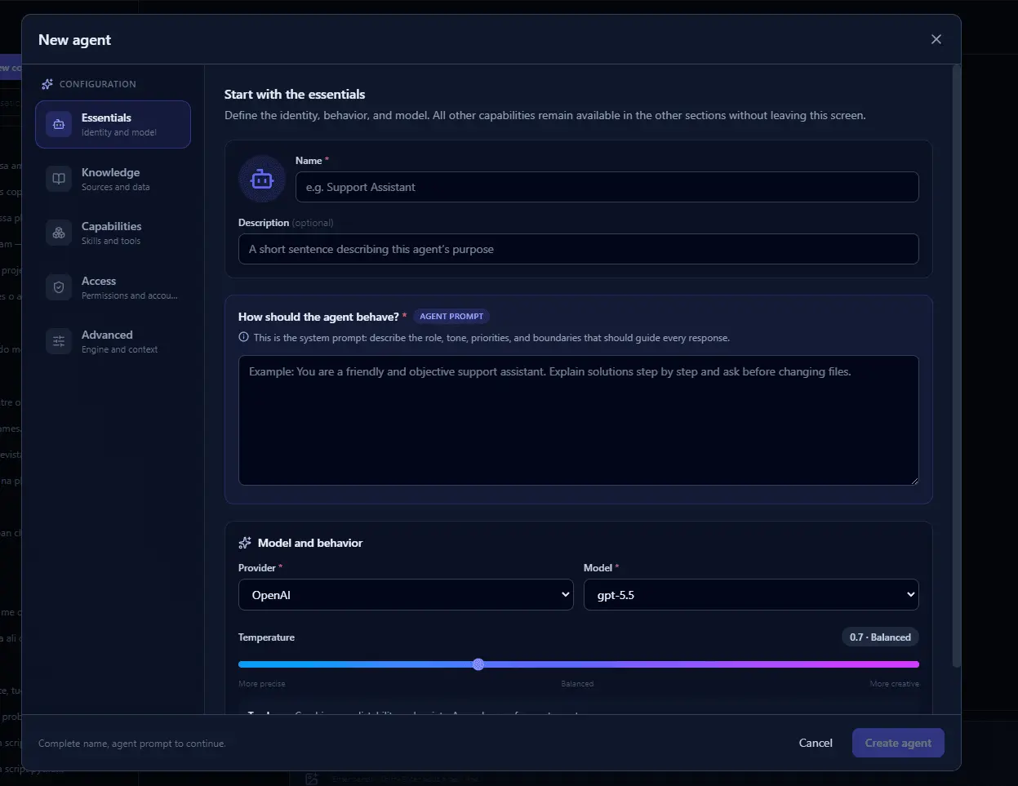The width and height of the screenshot is (1018, 786).
Task: Click the Knowledge book icon in sidebar
Action: [59, 179]
